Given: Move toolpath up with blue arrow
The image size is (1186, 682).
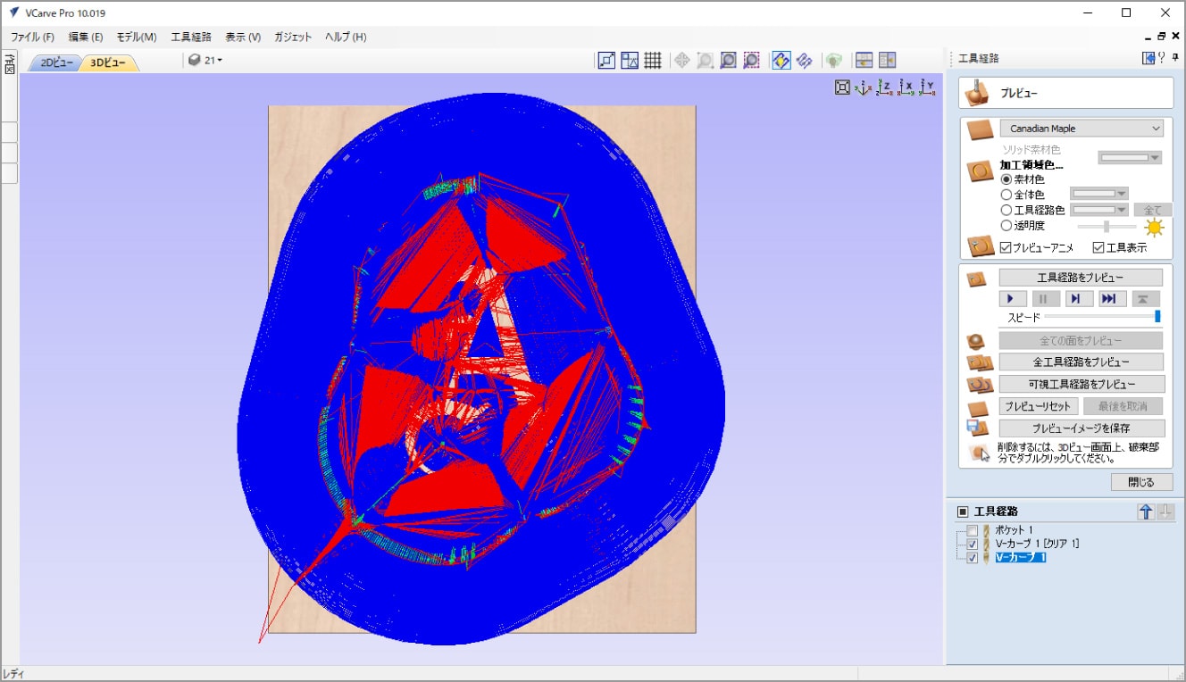Looking at the screenshot, I should [1146, 511].
